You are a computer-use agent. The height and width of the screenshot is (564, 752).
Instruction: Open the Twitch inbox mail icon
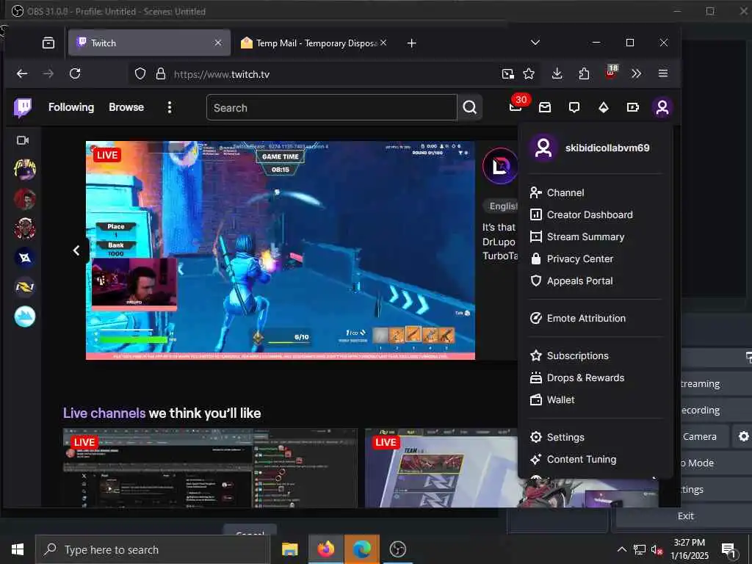[x=545, y=107]
